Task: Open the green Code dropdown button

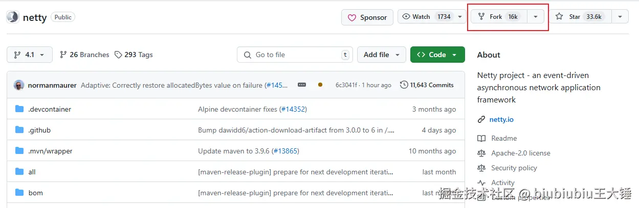Action: [x=437, y=55]
